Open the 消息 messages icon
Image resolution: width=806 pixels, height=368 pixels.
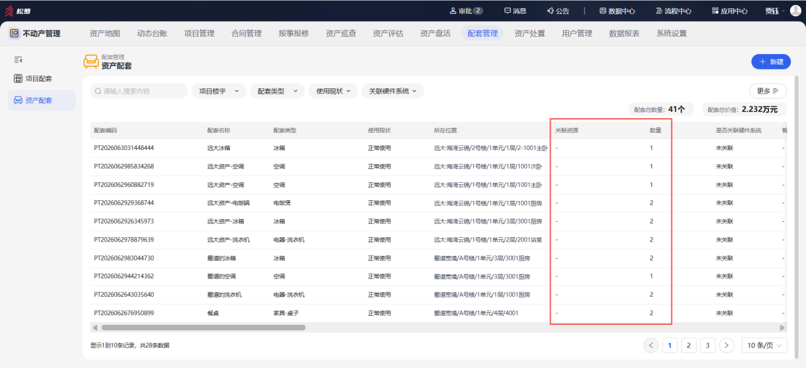[507, 11]
